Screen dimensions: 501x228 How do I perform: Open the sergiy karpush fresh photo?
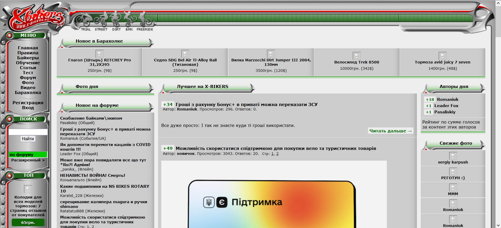pyautogui.click(x=453, y=156)
